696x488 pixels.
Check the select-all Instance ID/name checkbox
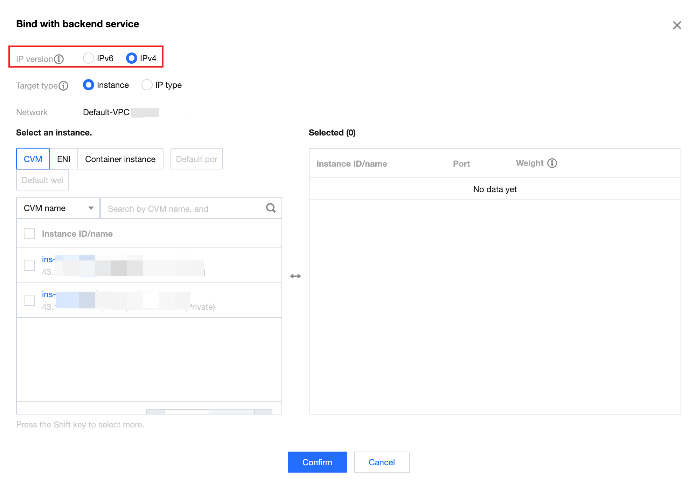click(29, 233)
